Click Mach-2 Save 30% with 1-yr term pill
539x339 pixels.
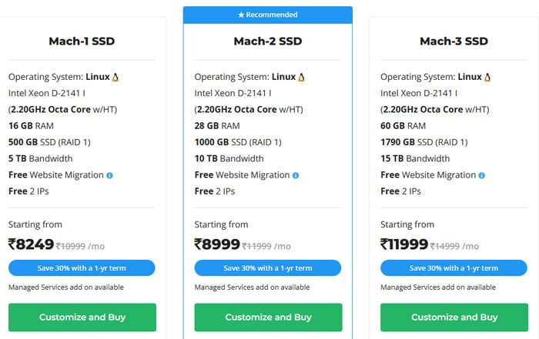tap(268, 268)
